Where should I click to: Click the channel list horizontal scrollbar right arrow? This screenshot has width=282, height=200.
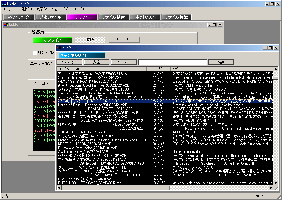[271, 187]
